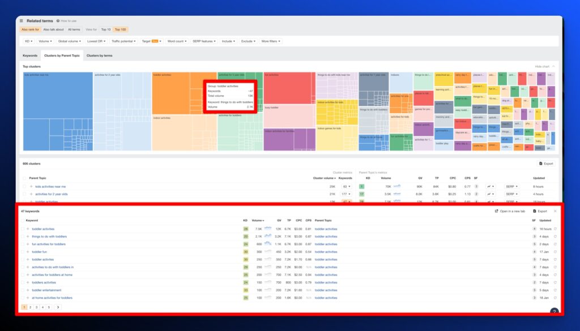The image size is (580, 331).
Task: Export the 606 clusters list
Action: [546, 164]
